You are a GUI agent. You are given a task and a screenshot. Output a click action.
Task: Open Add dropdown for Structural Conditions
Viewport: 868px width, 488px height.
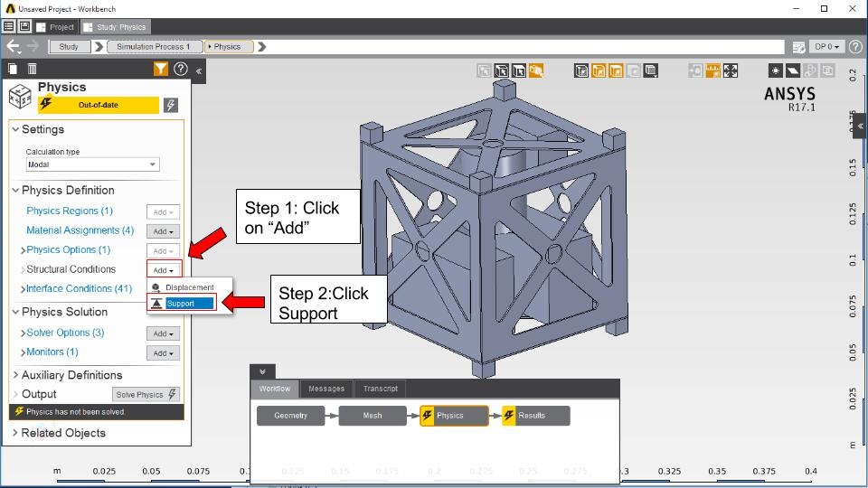[x=164, y=270]
